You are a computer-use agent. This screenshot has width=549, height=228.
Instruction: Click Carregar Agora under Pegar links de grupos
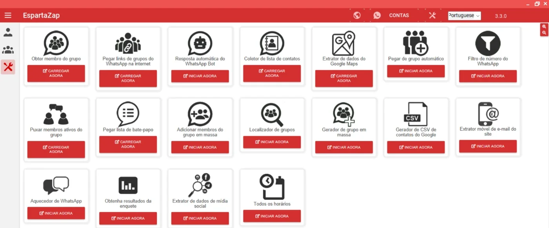128,78
